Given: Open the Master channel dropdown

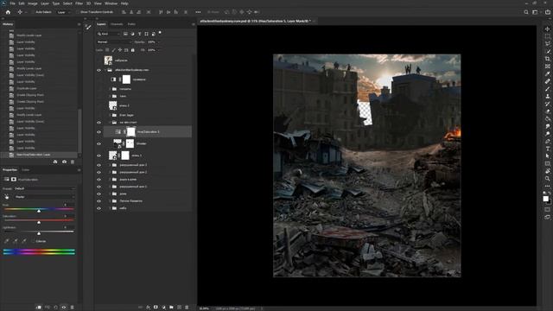Looking at the screenshot, I should pos(44,197).
